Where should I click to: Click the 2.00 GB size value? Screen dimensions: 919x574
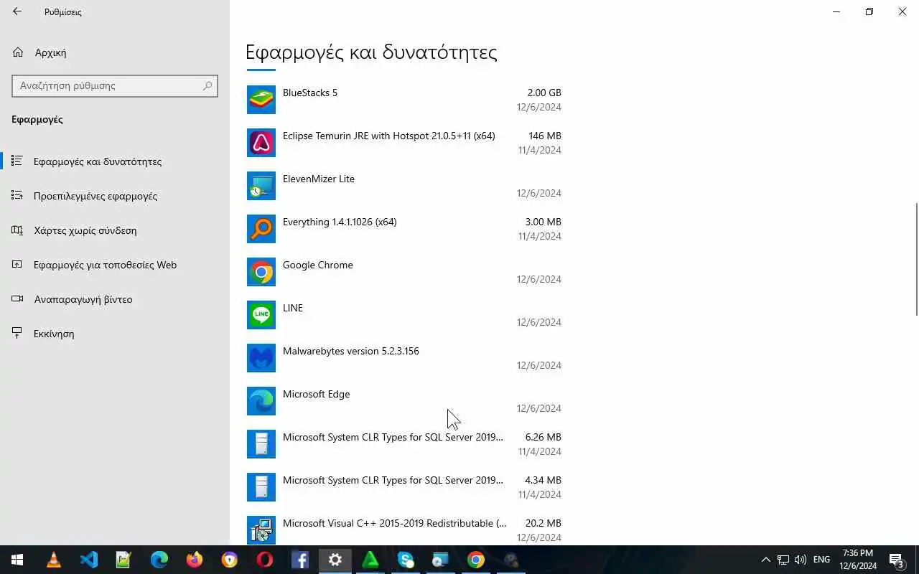[x=544, y=93]
